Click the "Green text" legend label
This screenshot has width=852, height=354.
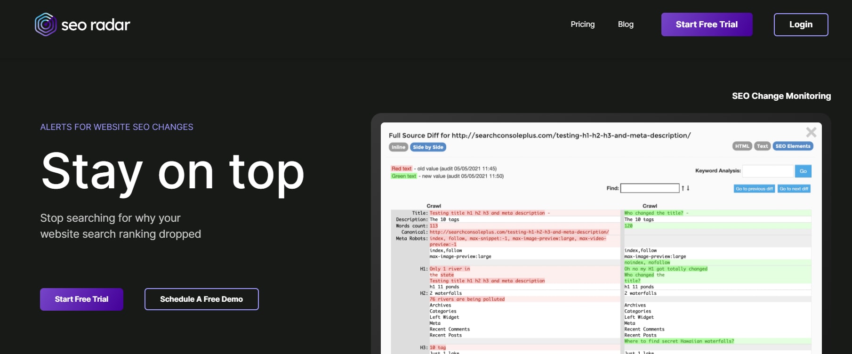(x=404, y=176)
